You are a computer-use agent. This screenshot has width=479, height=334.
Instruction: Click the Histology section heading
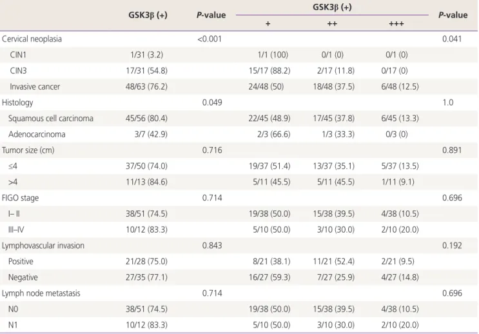point(17,103)
